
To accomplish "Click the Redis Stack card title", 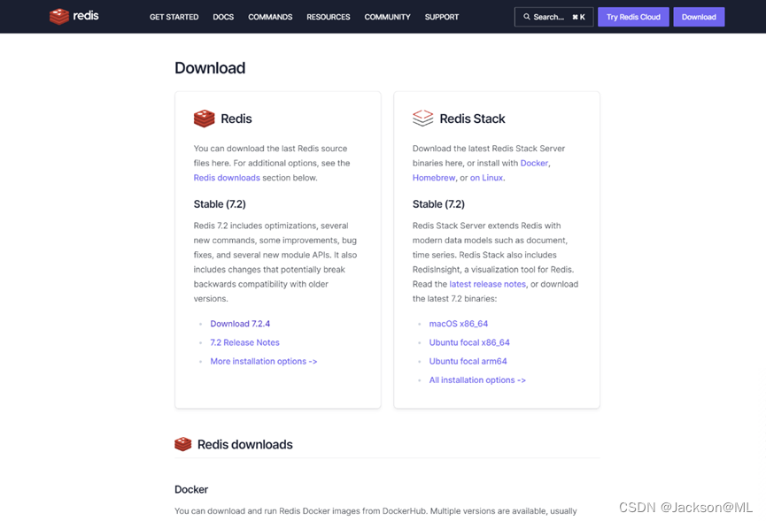I will [472, 119].
